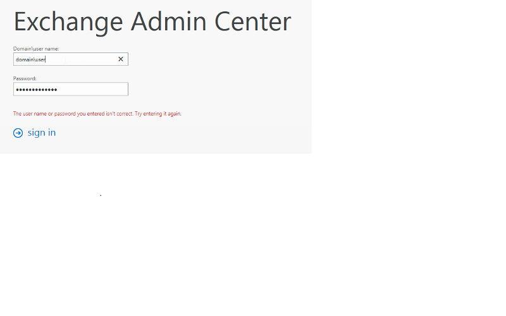Click the small black dot below the panel
Screen dimensions: 506x316
(101, 195)
